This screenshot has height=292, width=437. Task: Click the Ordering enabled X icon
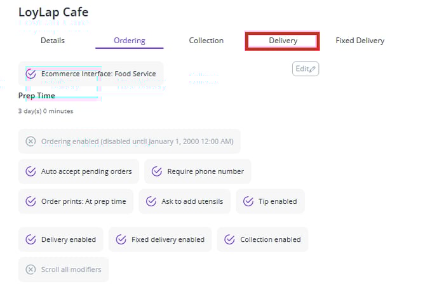(30, 142)
